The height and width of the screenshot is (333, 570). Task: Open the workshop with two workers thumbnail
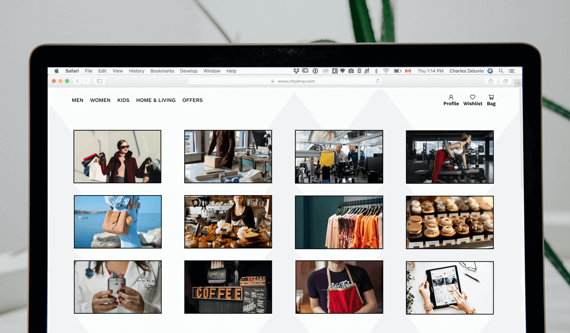(339, 157)
